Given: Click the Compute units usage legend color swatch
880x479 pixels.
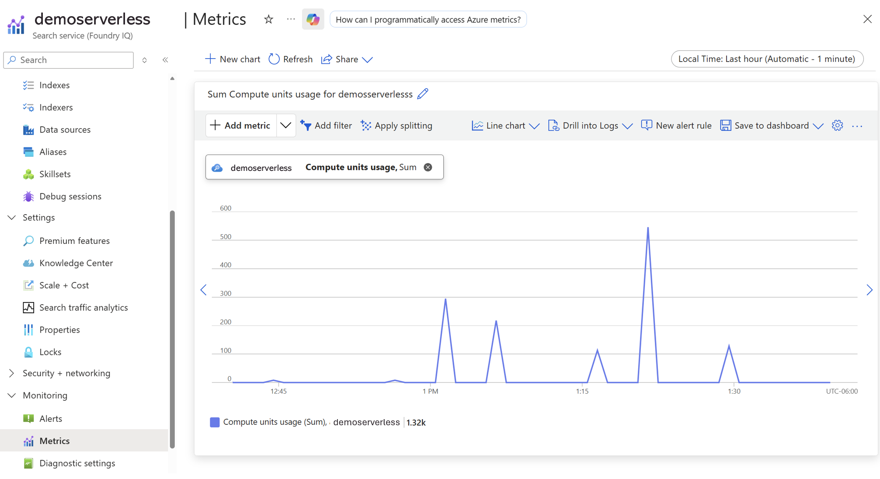Looking at the screenshot, I should click(215, 422).
